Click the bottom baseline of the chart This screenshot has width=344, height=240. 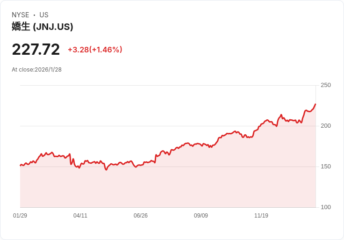pos(168,207)
